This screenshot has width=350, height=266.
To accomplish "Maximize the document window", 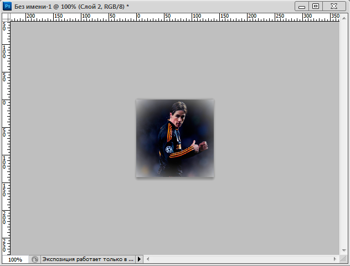I will click(x=316, y=6).
